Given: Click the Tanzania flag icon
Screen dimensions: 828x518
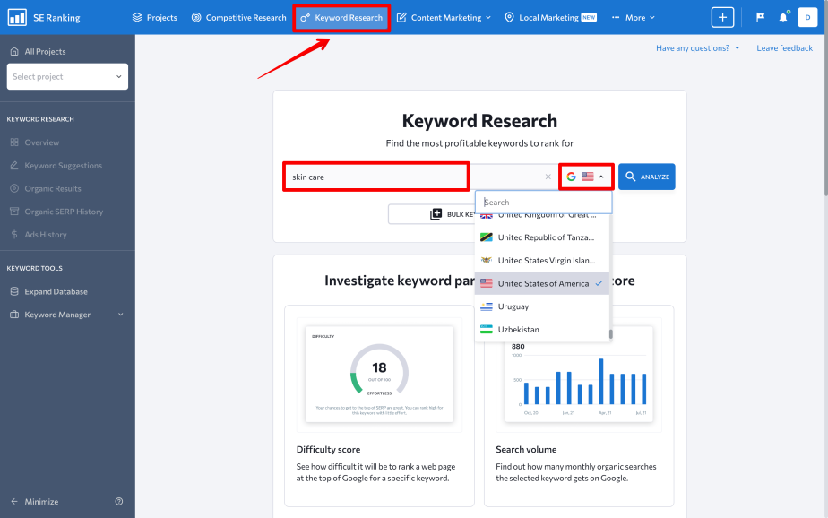Looking at the screenshot, I should click(487, 237).
